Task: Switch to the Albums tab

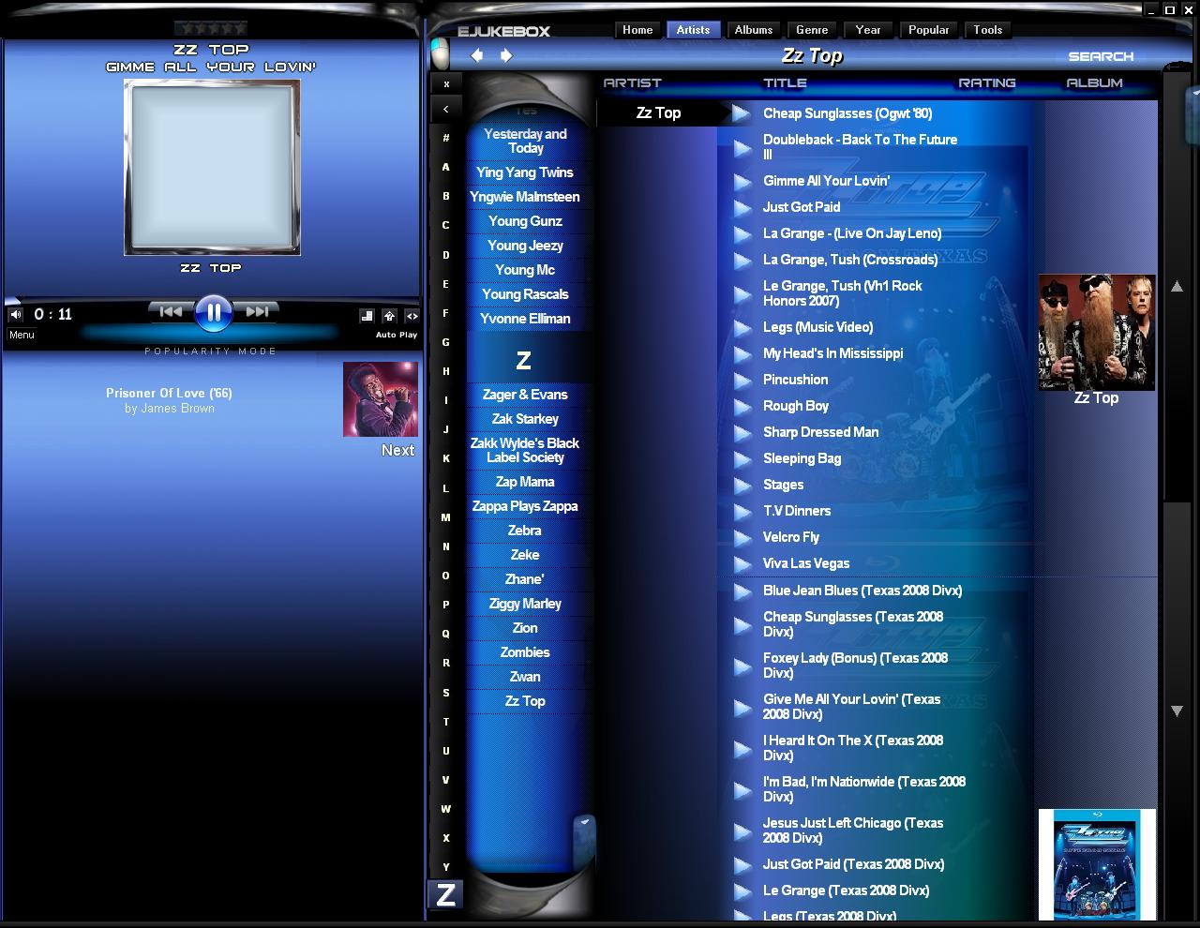Action: coord(754,30)
